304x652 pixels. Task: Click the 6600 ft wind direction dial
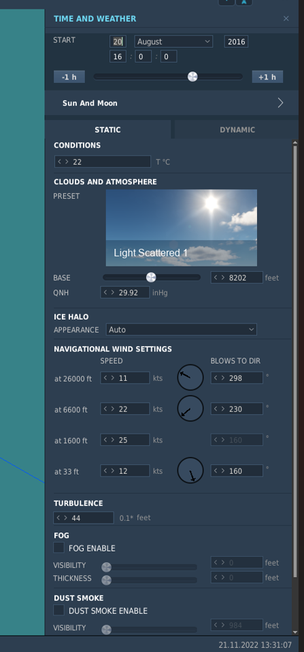pyautogui.click(x=190, y=409)
